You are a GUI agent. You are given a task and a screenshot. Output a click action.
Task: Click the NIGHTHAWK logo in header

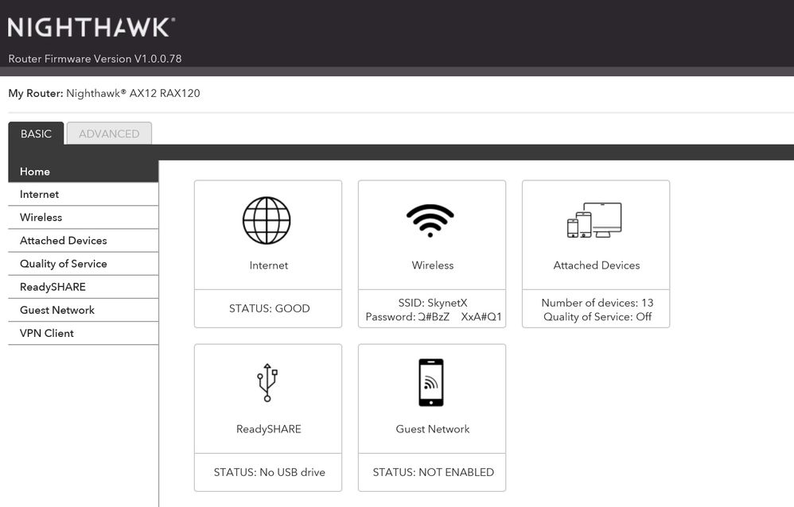[x=91, y=27]
